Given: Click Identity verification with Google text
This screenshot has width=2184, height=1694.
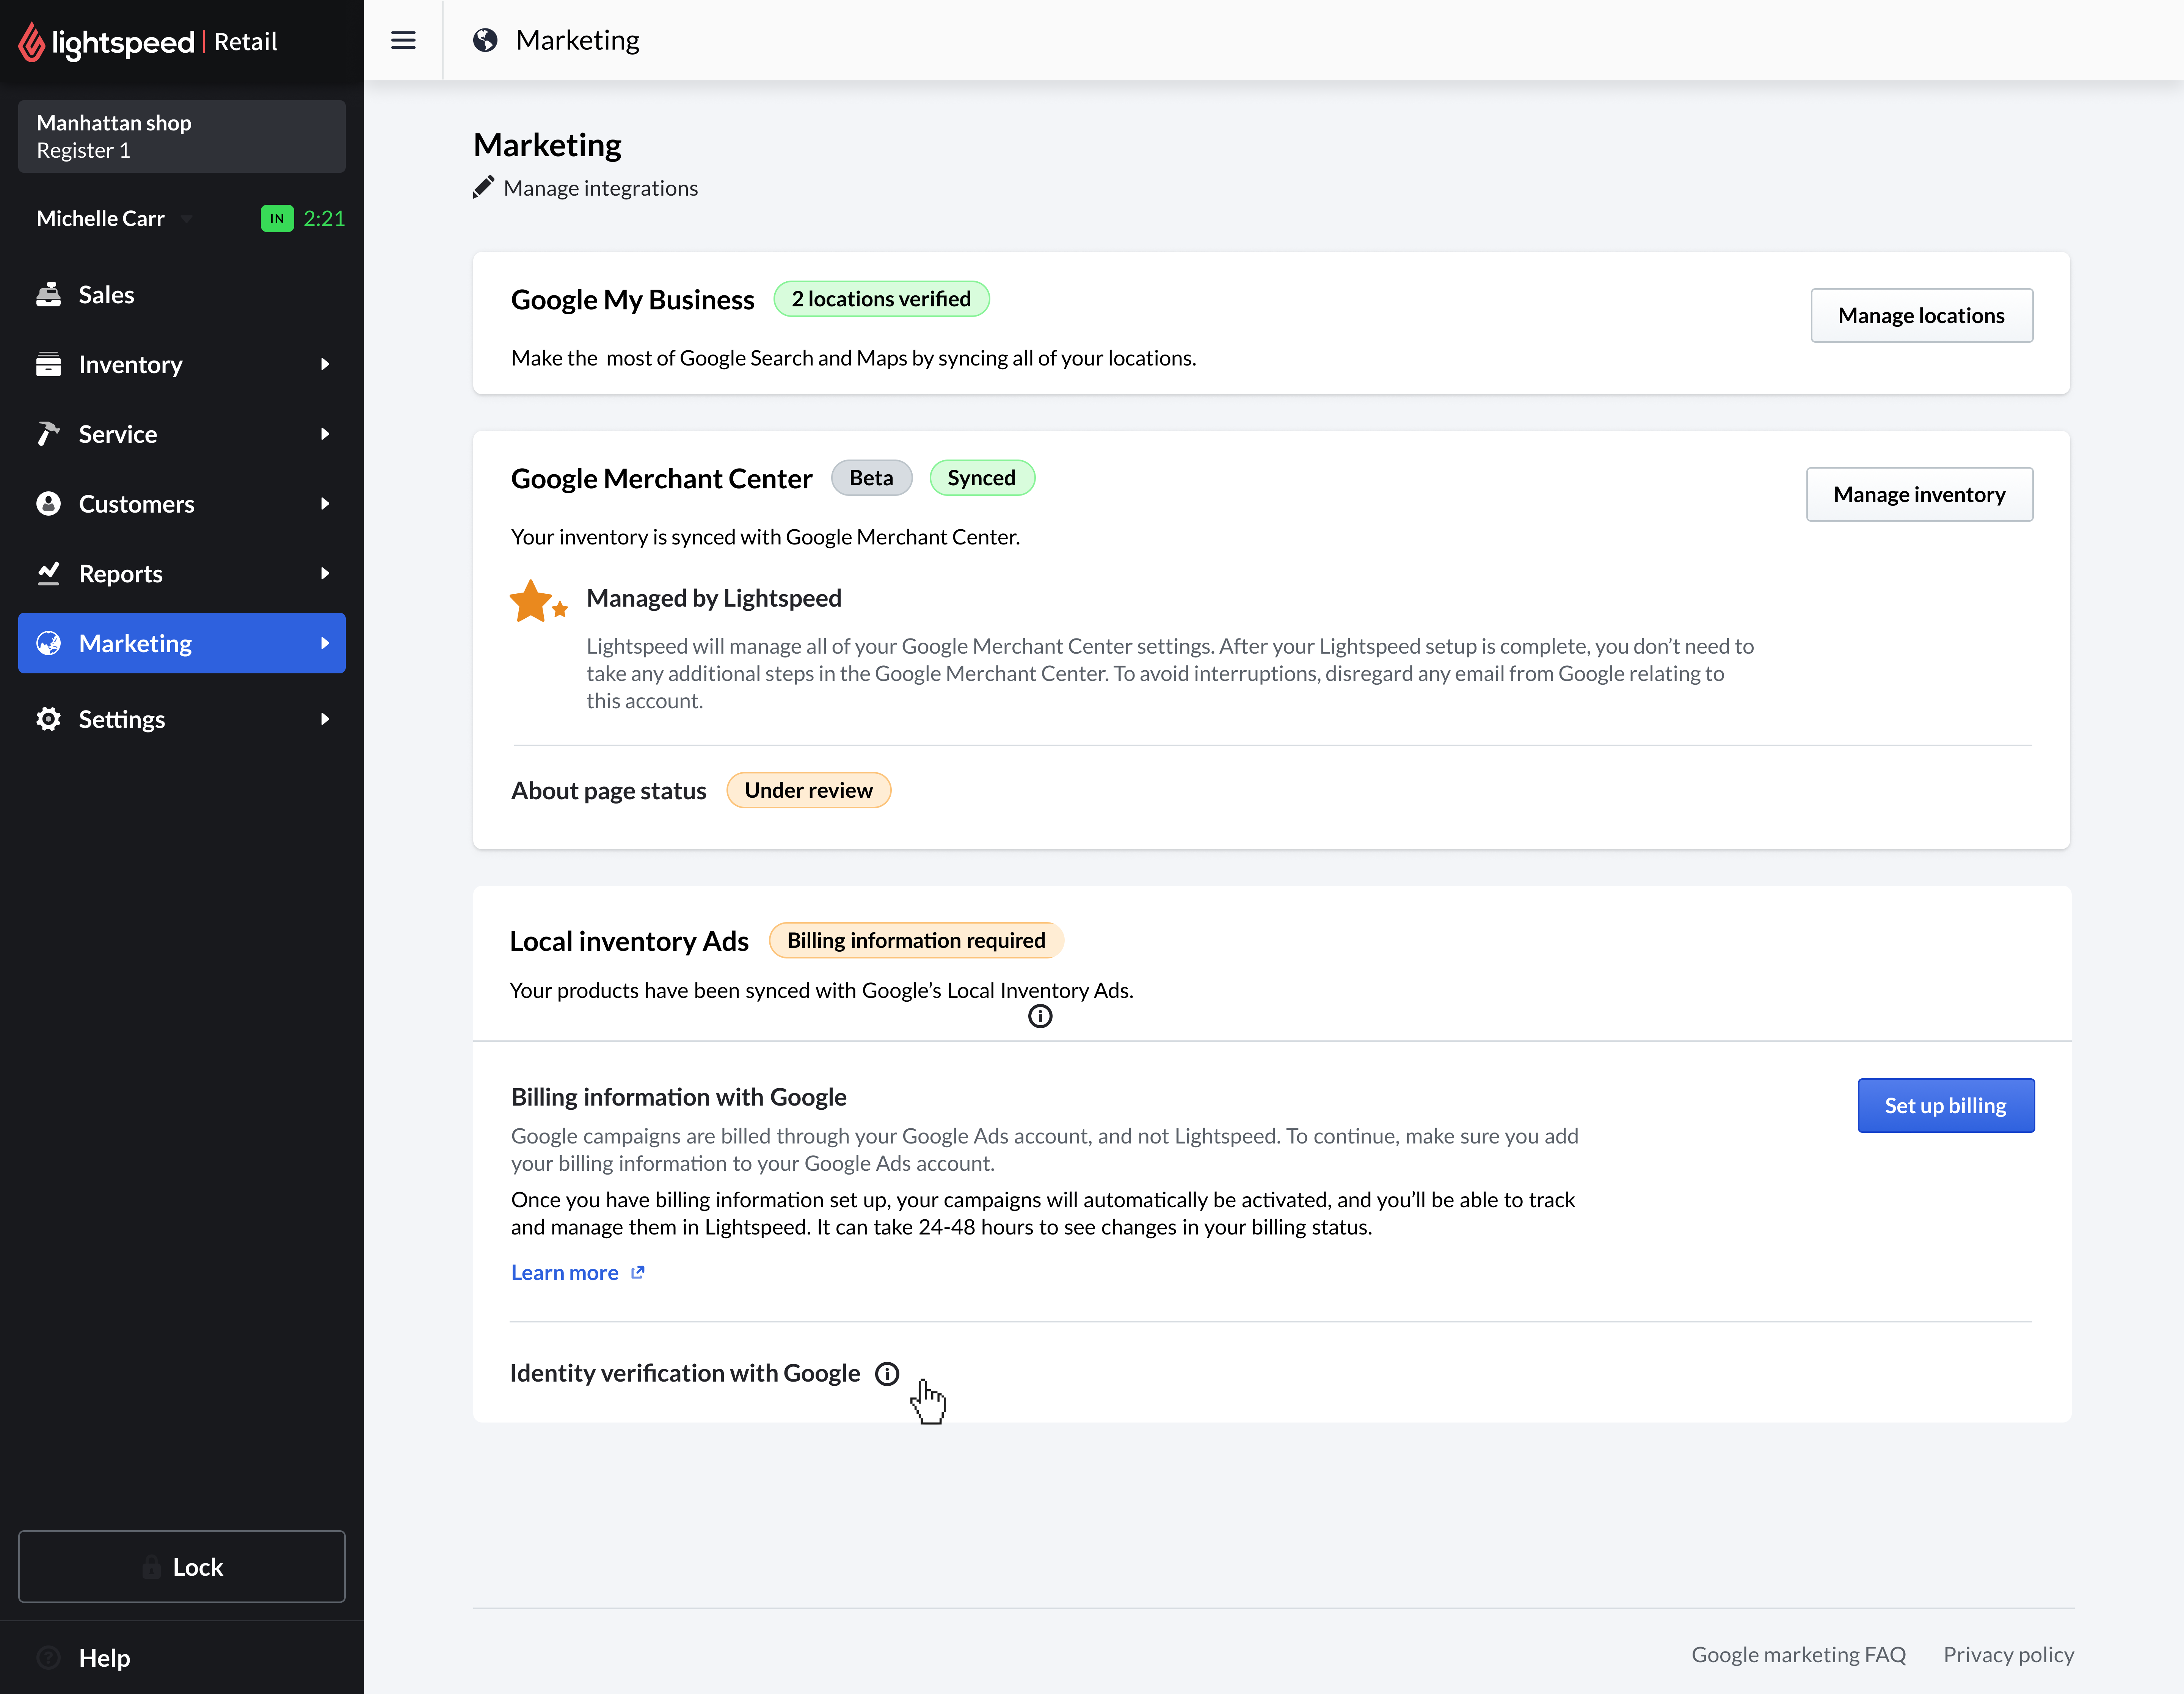Looking at the screenshot, I should [685, 1373].
